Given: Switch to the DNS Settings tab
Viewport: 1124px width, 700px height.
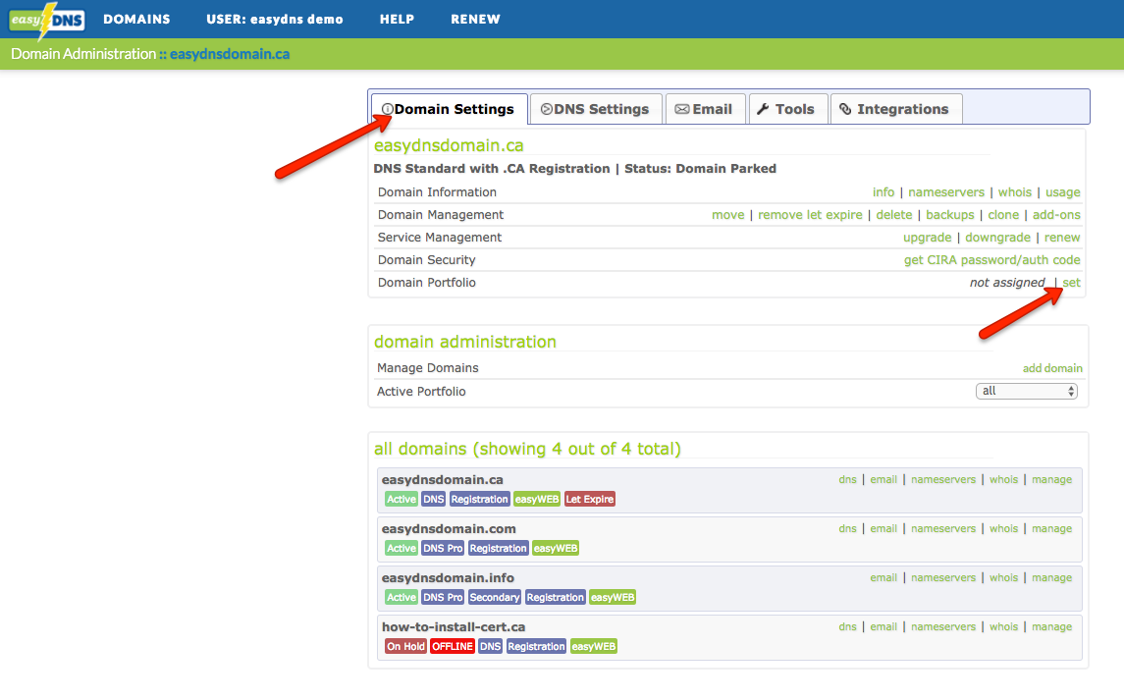Looking at the screenshot, I should pos(596,109).
